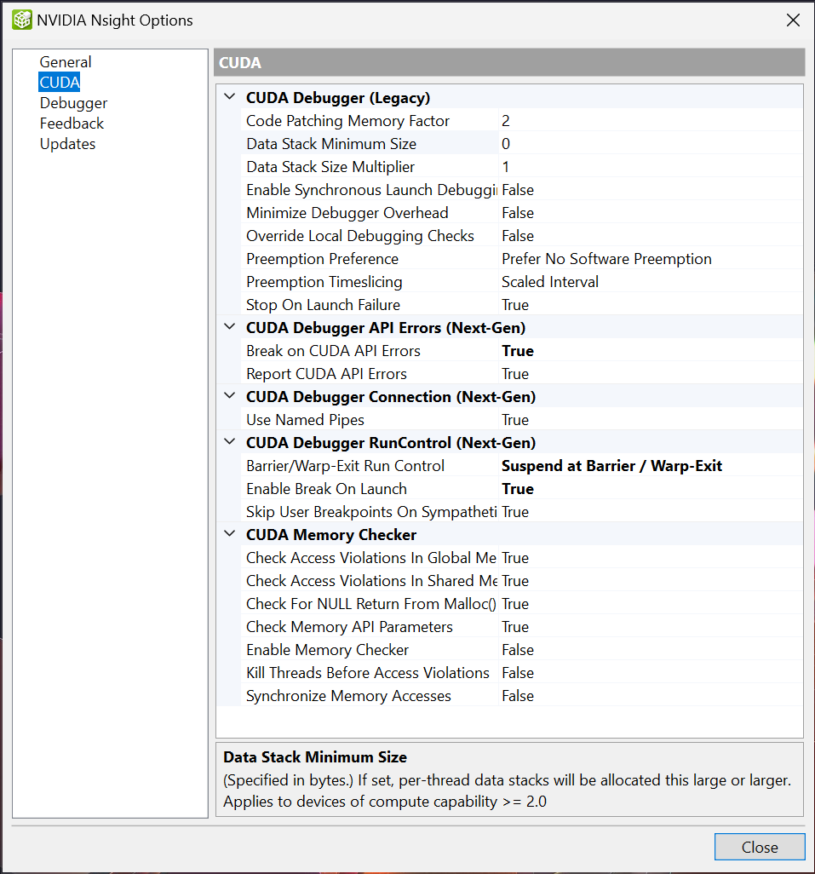Change Break on CUDA API Errors value

650,351
